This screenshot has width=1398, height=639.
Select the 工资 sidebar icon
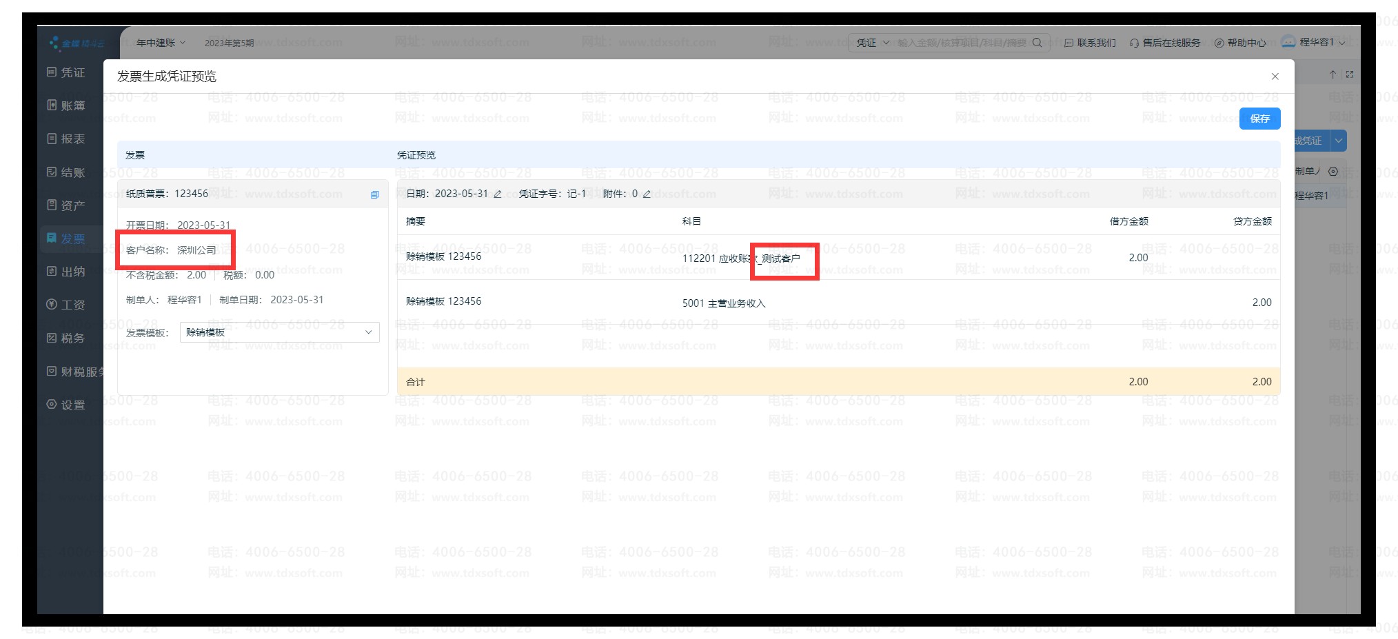[52, 305]
